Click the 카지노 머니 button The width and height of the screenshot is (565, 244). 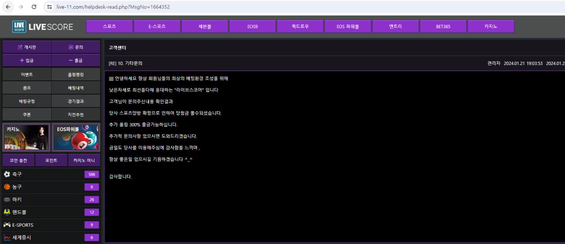84,160
